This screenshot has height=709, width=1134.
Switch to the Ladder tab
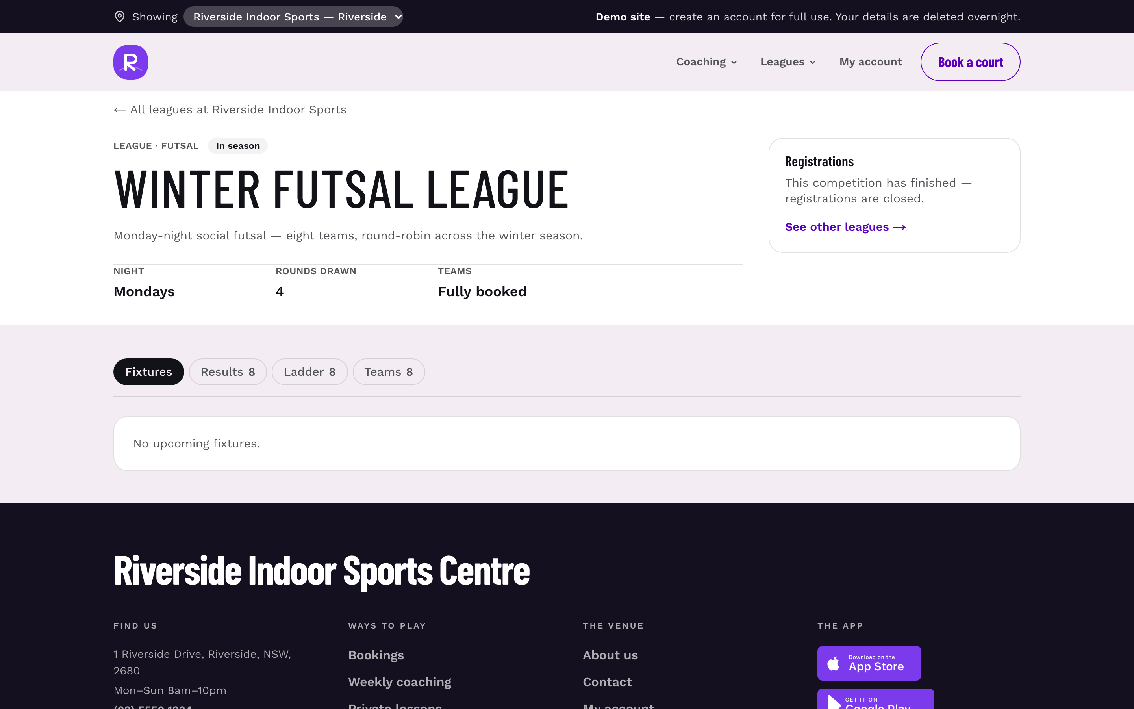coord(310,372)
